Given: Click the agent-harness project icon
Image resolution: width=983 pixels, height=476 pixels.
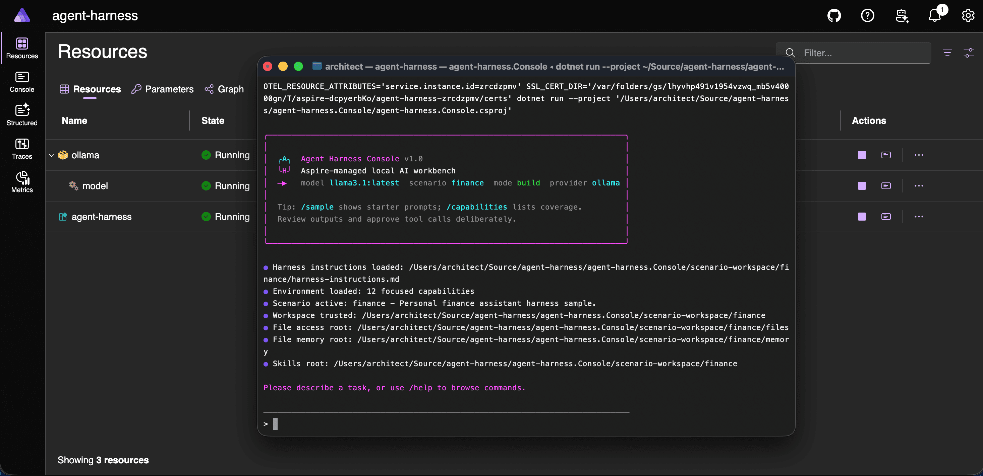Looking at the screenshot, I should pos(63,217).
